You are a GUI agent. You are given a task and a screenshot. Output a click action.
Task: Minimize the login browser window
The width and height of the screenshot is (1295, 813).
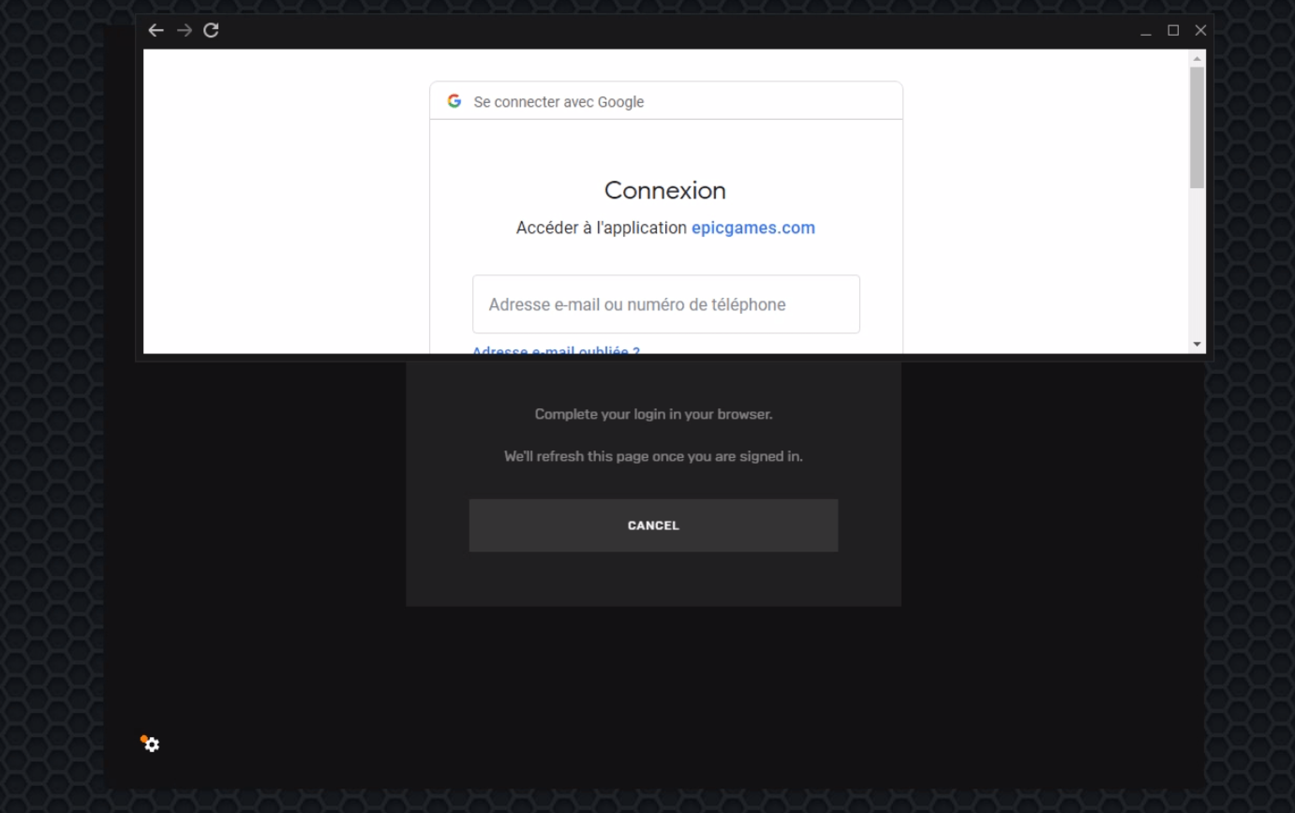(1146, 30)
